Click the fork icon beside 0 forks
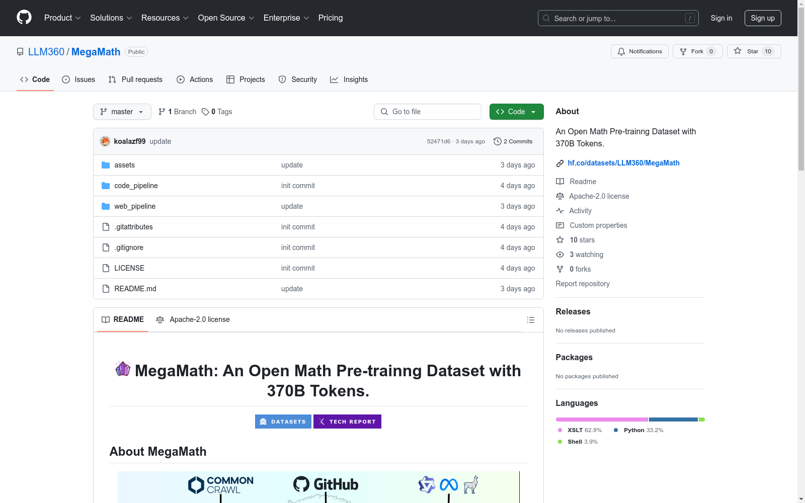The image size is (805, 503). (560, 269)
